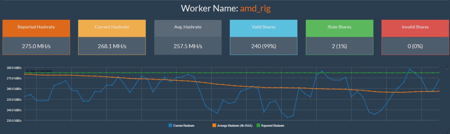Viewport: 450px width, 134px height.
Task: Open the JS chart by amCharts link
Action: click(39, 71)
